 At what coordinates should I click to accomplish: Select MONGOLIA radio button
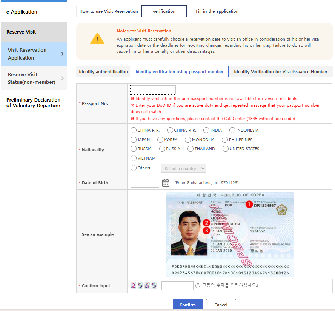tap(188, 140)
